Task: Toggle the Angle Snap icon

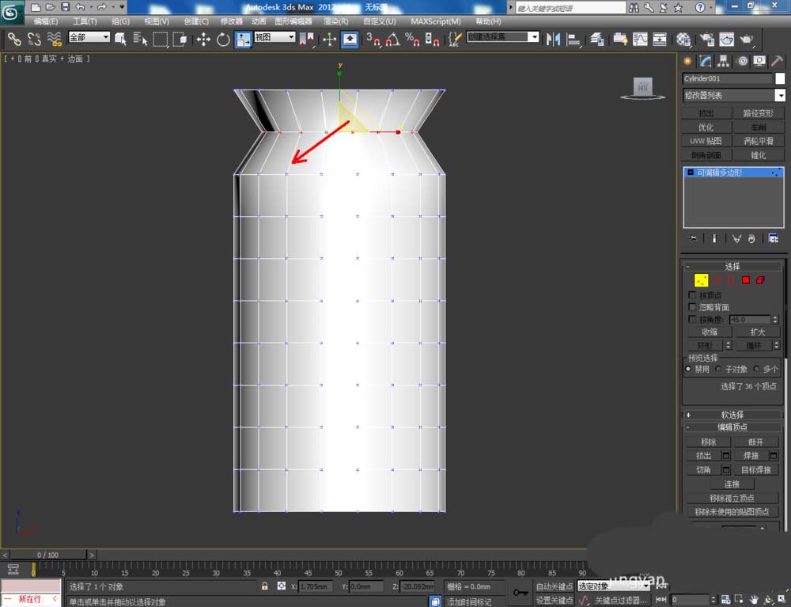Action: pyautogui.click(x=393, y=40)
